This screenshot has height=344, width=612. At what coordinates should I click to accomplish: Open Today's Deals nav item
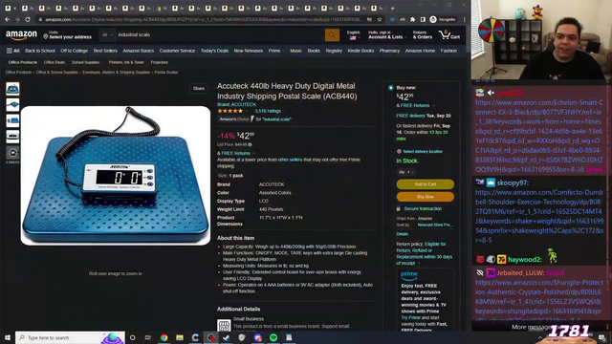(x=214, y=51)
